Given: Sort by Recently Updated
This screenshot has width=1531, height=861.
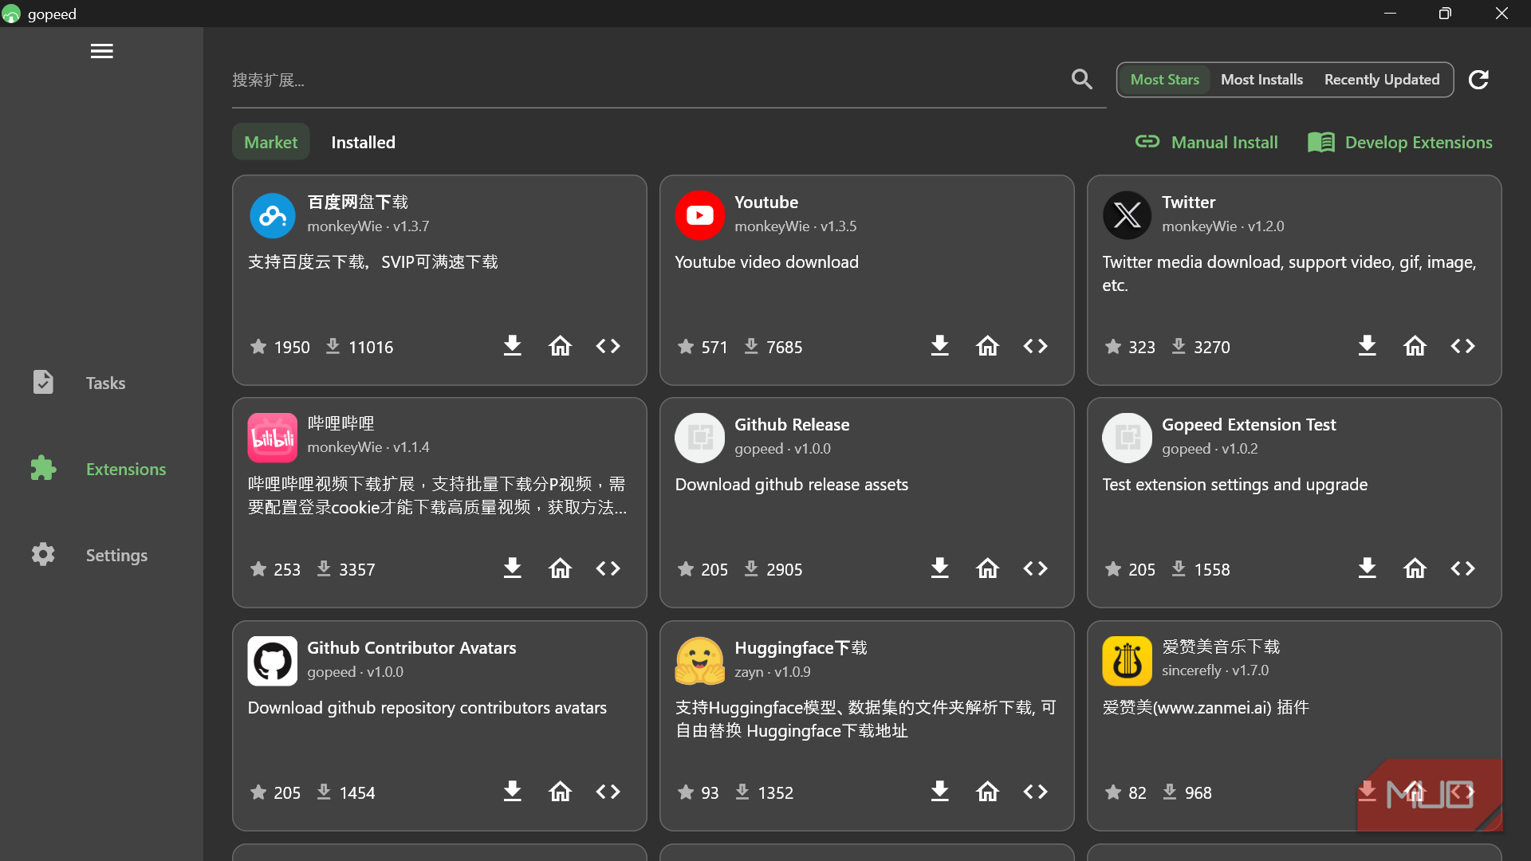Looking at the screenshot, I should (1382, 80).
